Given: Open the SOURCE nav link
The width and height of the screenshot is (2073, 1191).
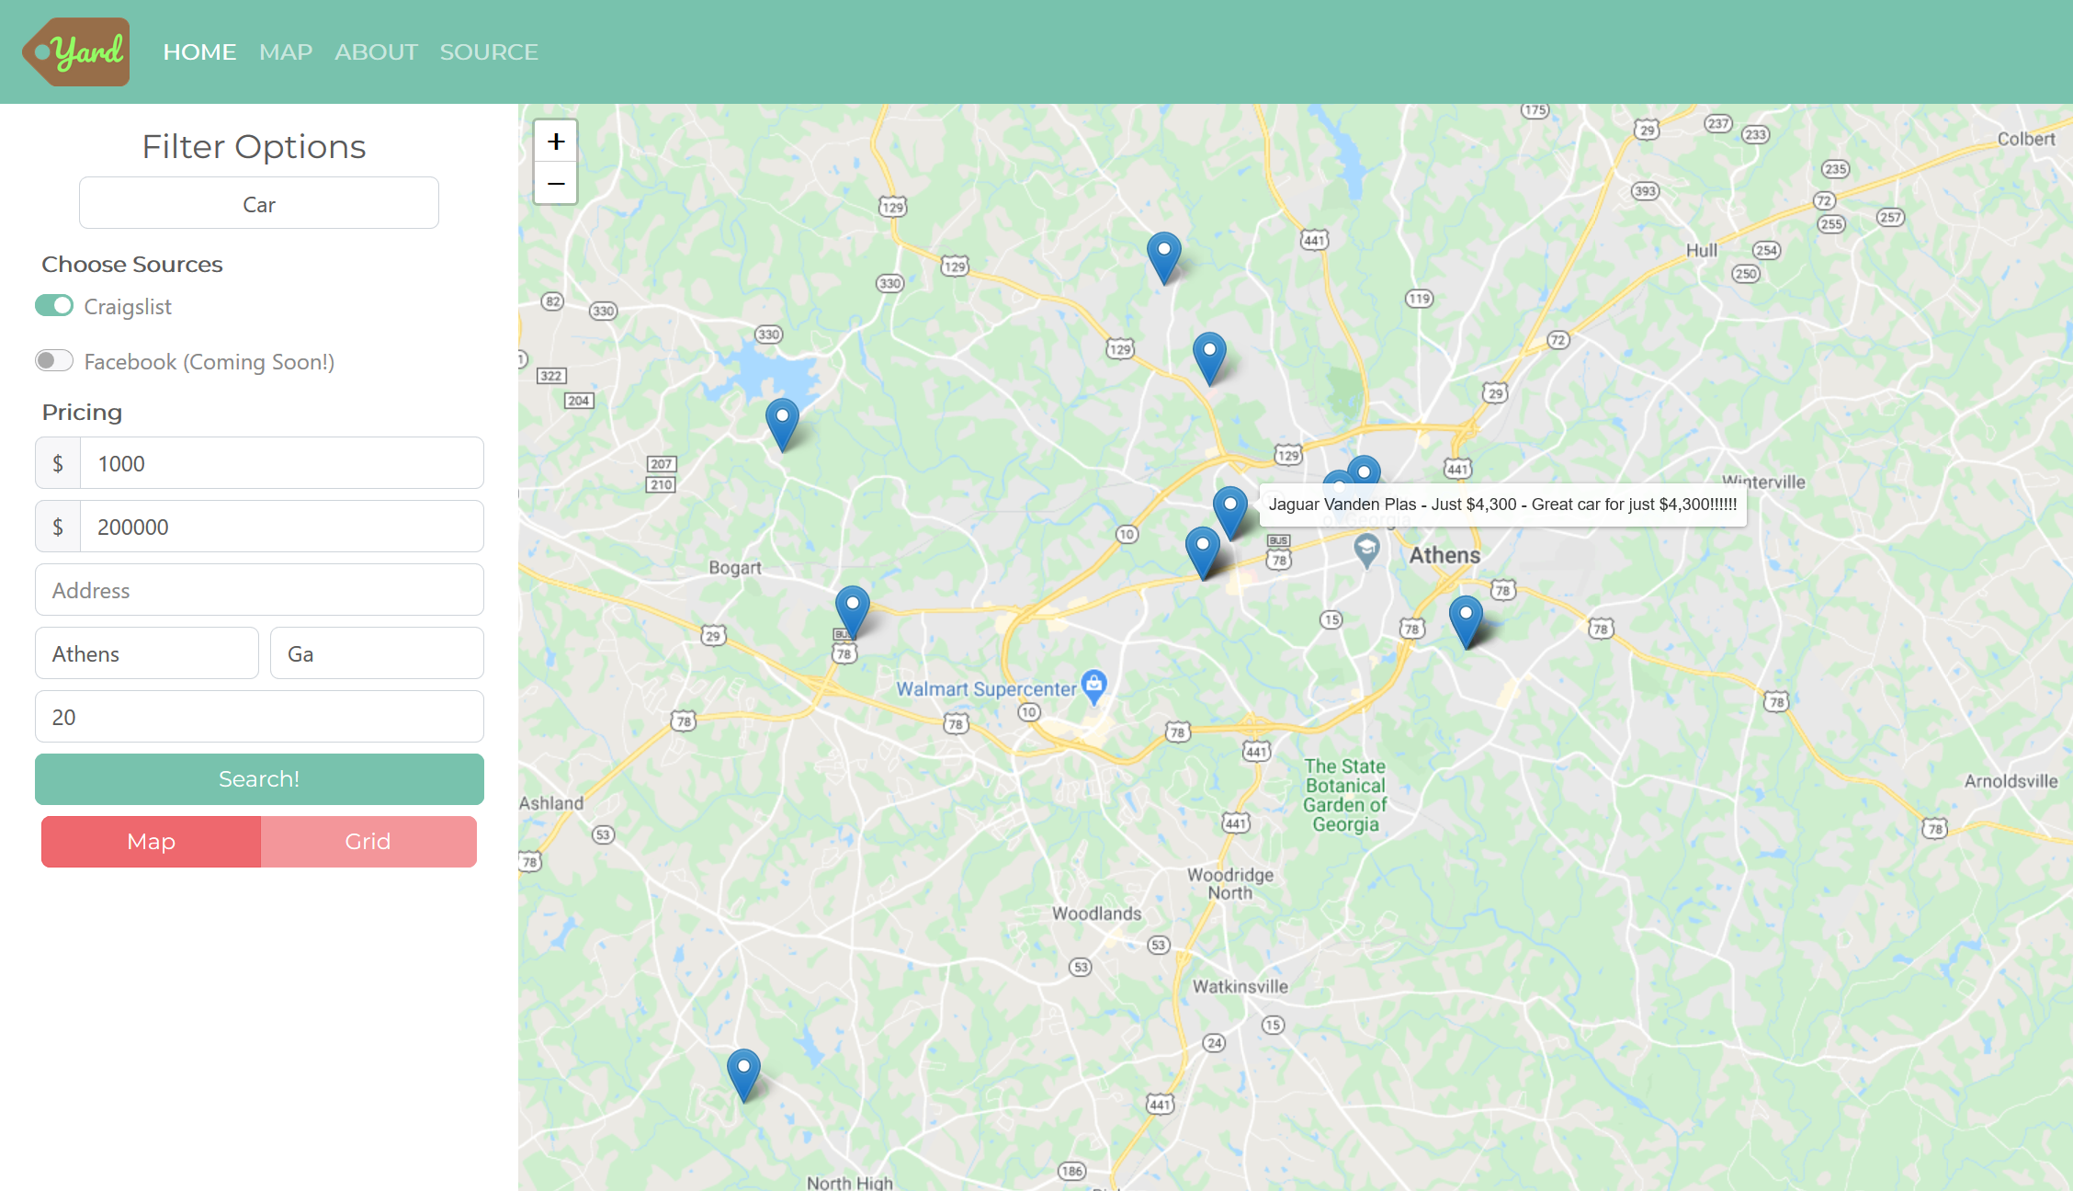Looking at the screenshot, I should click(x=489, y=52).
